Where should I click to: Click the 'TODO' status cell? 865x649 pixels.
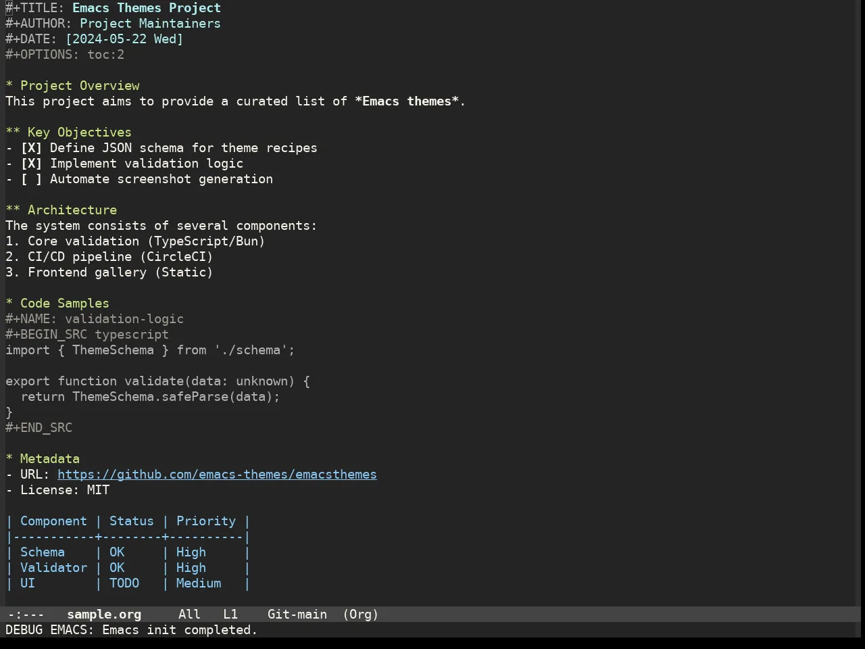click(x=124, y=583)
